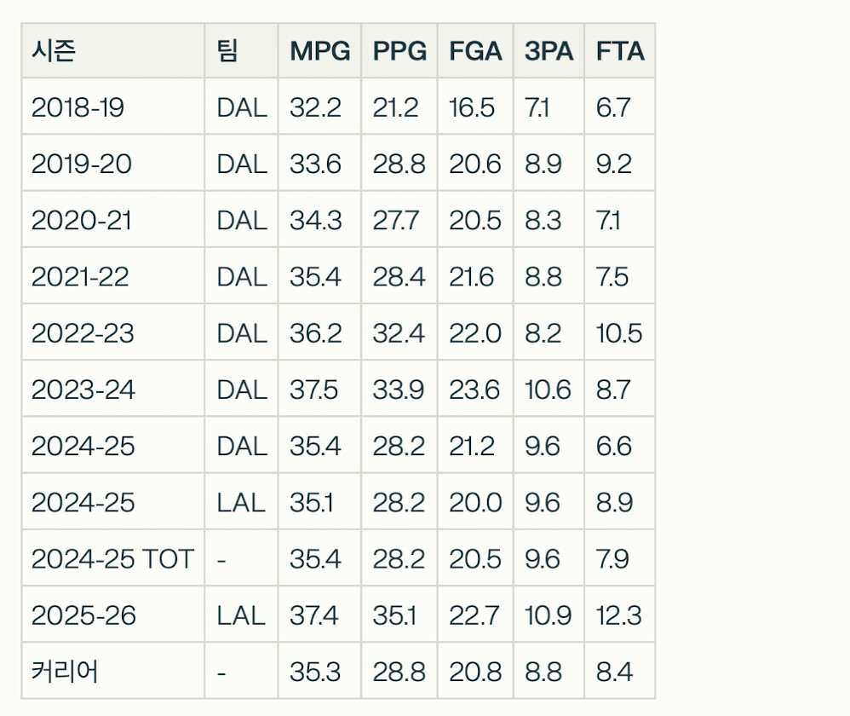The width and height of the screenshot is (850, 716).
Task: Select the PPG column header
Action: coord(399,51)
